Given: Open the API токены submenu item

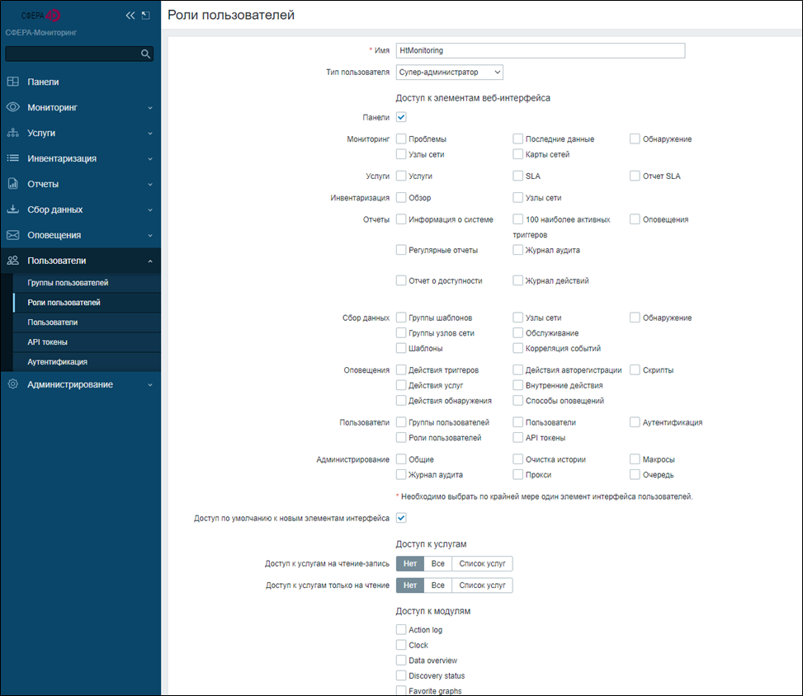Looking at the screenshot, I should (47, 342).
